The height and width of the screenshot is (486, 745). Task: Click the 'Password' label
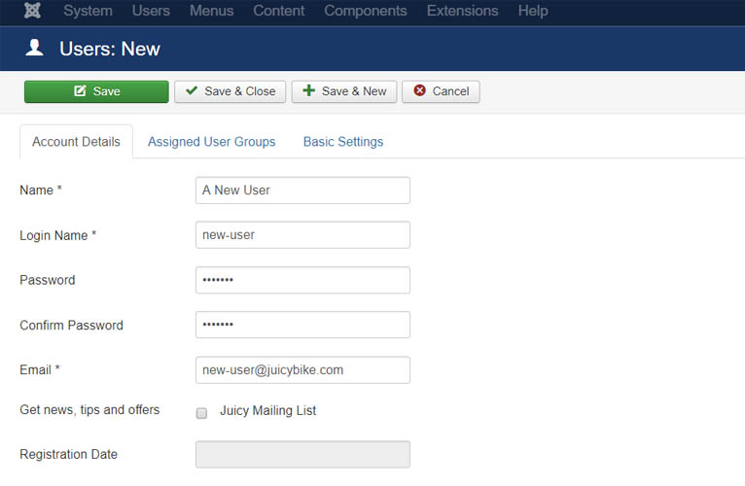pyautogui.click(x=47, y=280)
